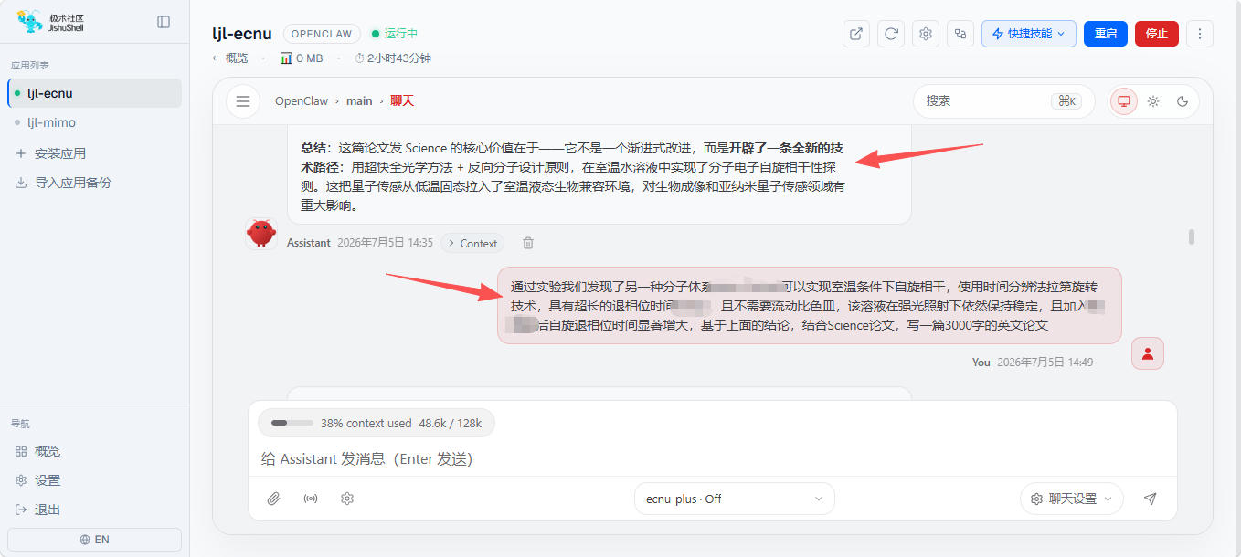This screenshot has width=1241, height=557.
Task: Click the You user avatar icon
Action: [x=1148, y=353]
